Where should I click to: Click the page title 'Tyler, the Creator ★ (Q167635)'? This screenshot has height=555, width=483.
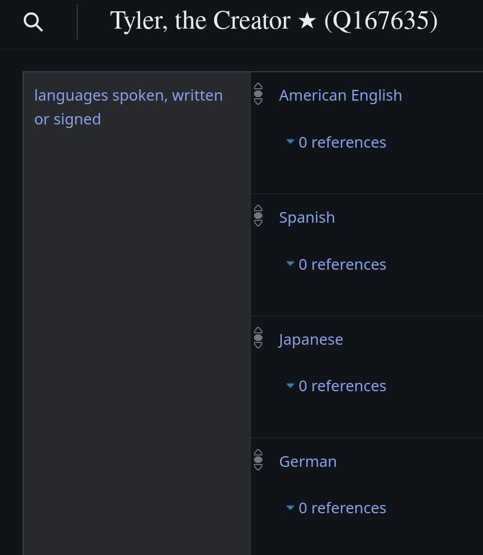click(x=274, y=20)
